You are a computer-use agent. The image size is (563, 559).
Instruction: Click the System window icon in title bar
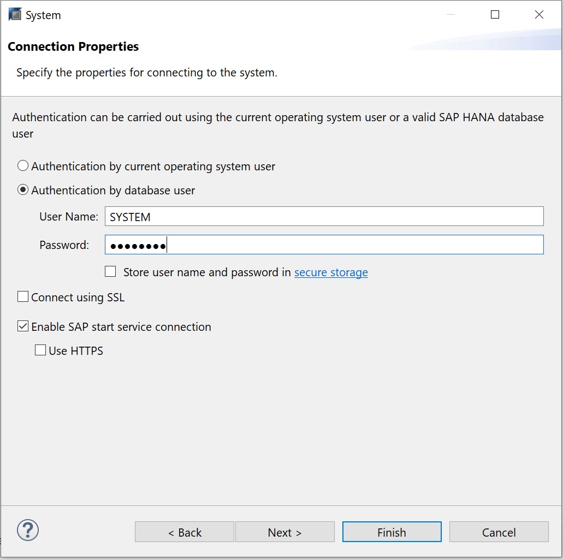tap(15, 15)
